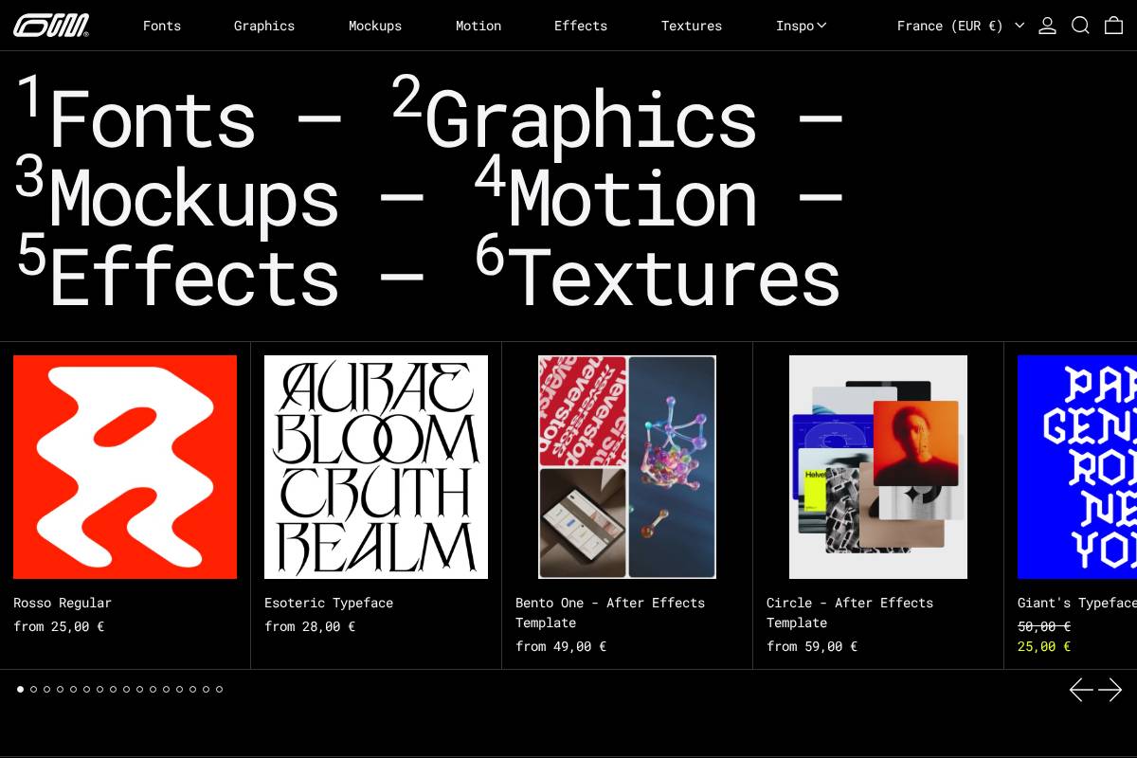The image size is (1137, 758).
Task: Open the Bento One product image
Action: pos(627,467)
